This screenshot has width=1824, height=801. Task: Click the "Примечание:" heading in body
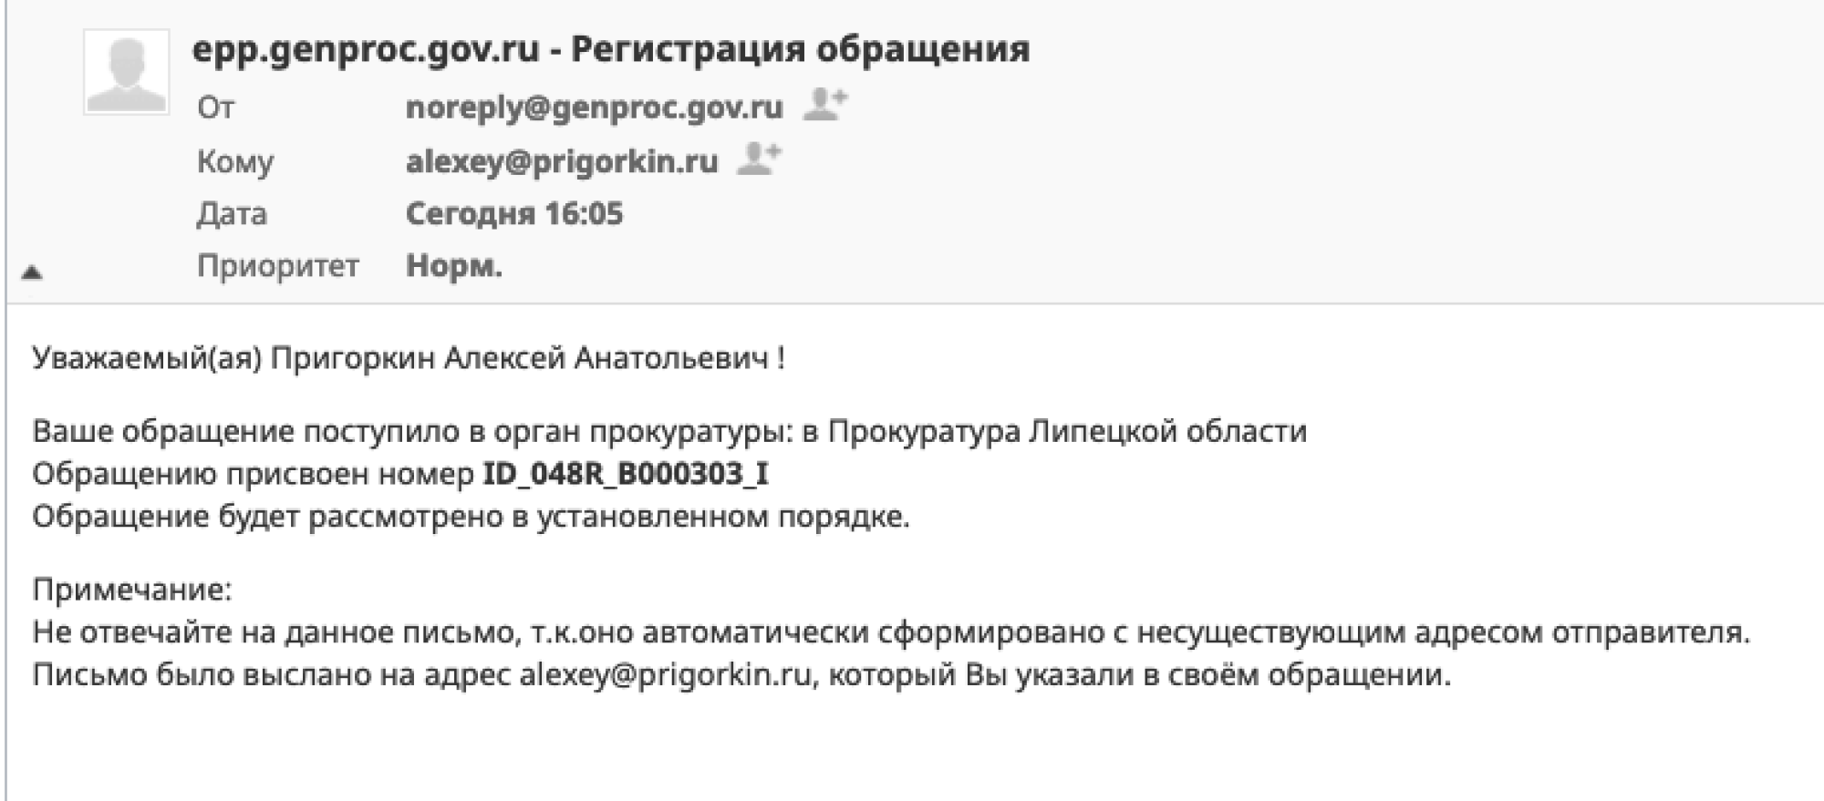pos(132,590)
